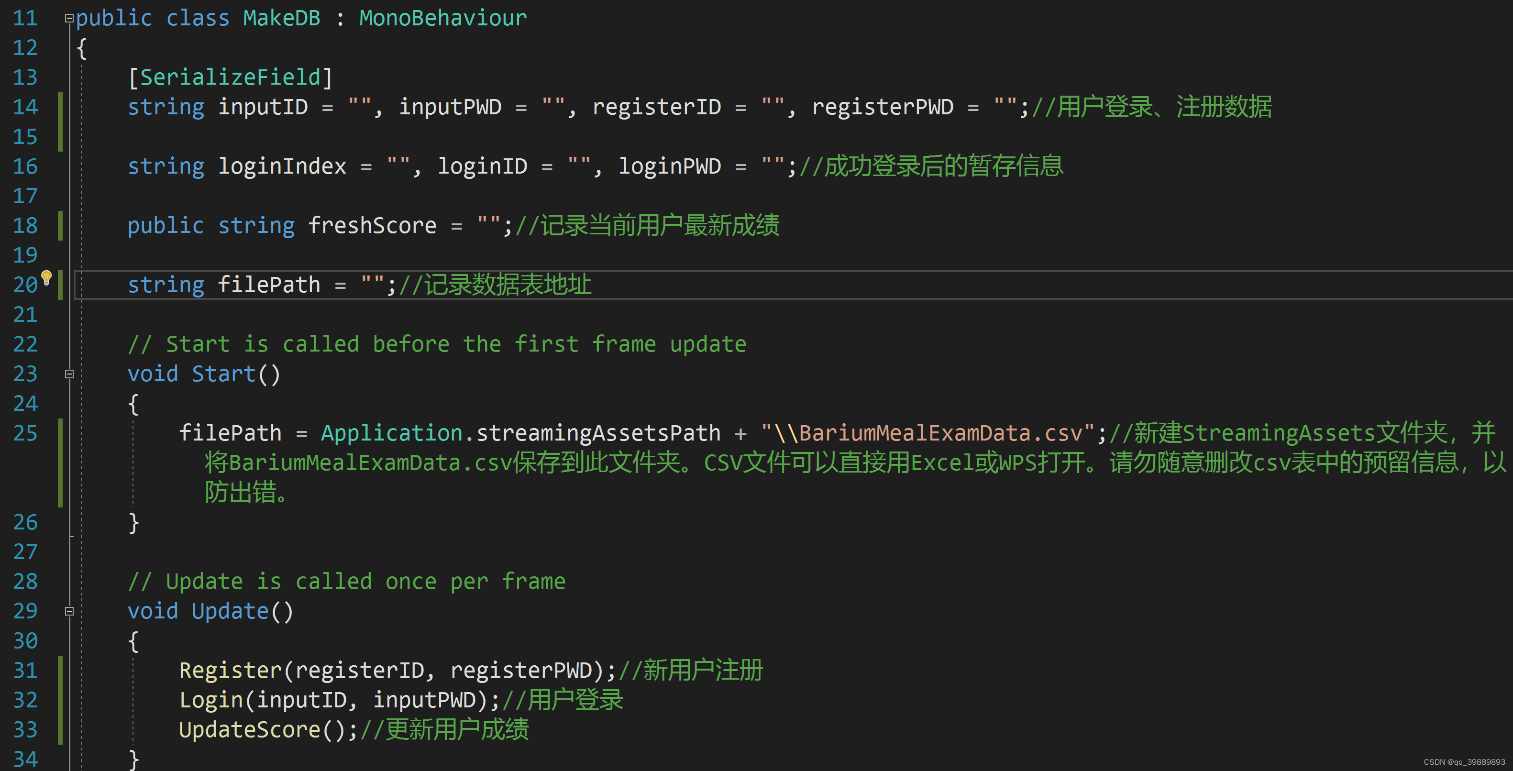This screenshot has width=1513, height=771.
Task: Click the Application class reference on line 25
Action: pyautogui.click(x=392, y=433)
